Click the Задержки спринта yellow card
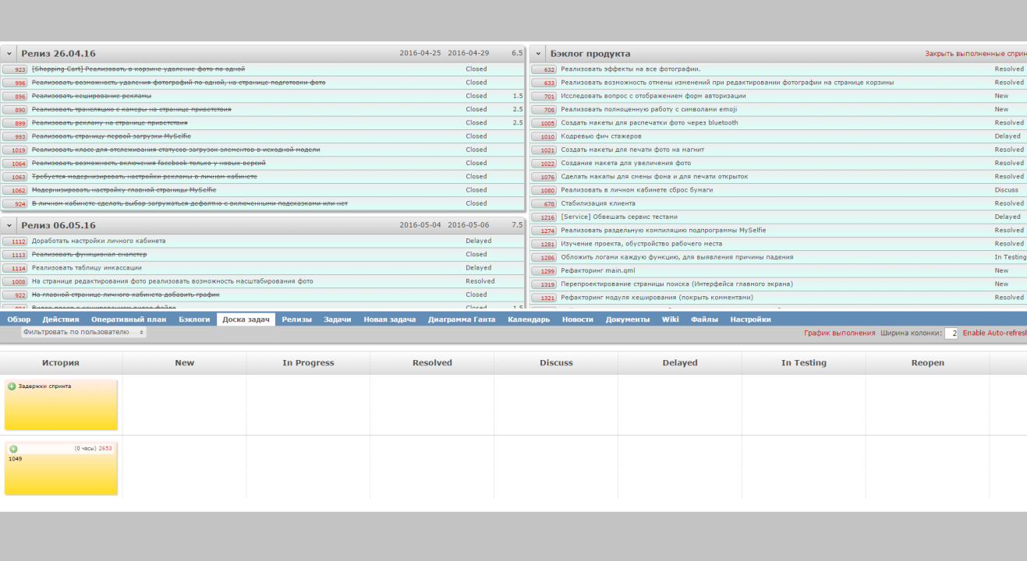 (x=61, y=405)
